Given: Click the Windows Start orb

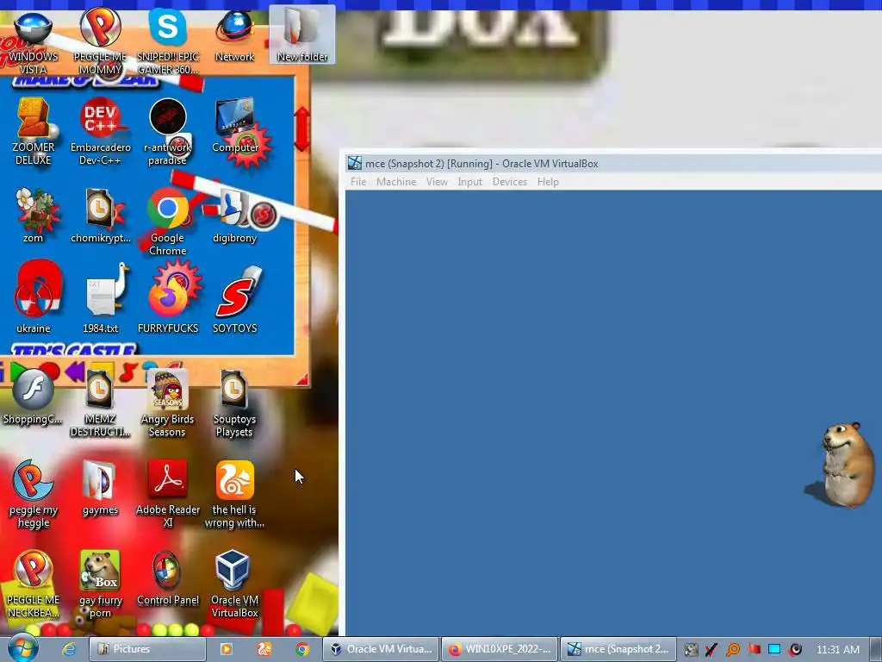Looking at the screenshot, I should pyautogui.click(x=22, y=648).
